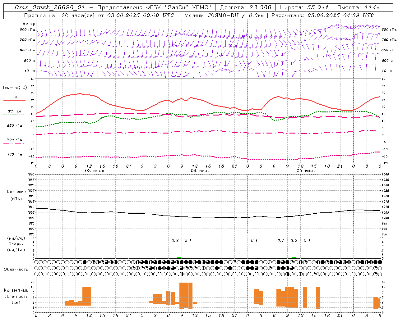Select the provider text ФГБУ "ЗапСиб УГМС"
This screenshot has height=318, width=398.
point(179,7)
